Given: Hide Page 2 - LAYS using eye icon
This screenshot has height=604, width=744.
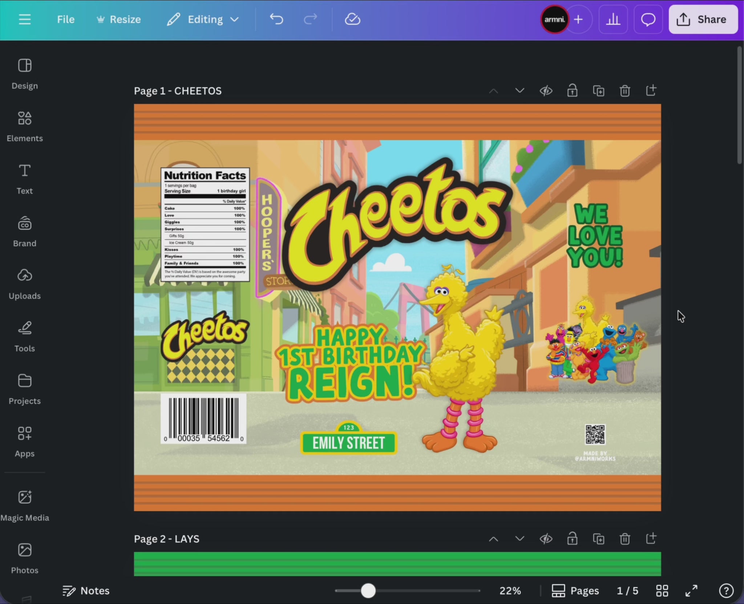Looking at the screenshot, I should tap(546, 539).
